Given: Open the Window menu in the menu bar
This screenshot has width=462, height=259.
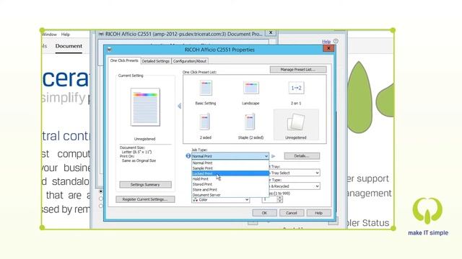Looking at the screenshot, I should pyautogui.click(x=49, y=35).
